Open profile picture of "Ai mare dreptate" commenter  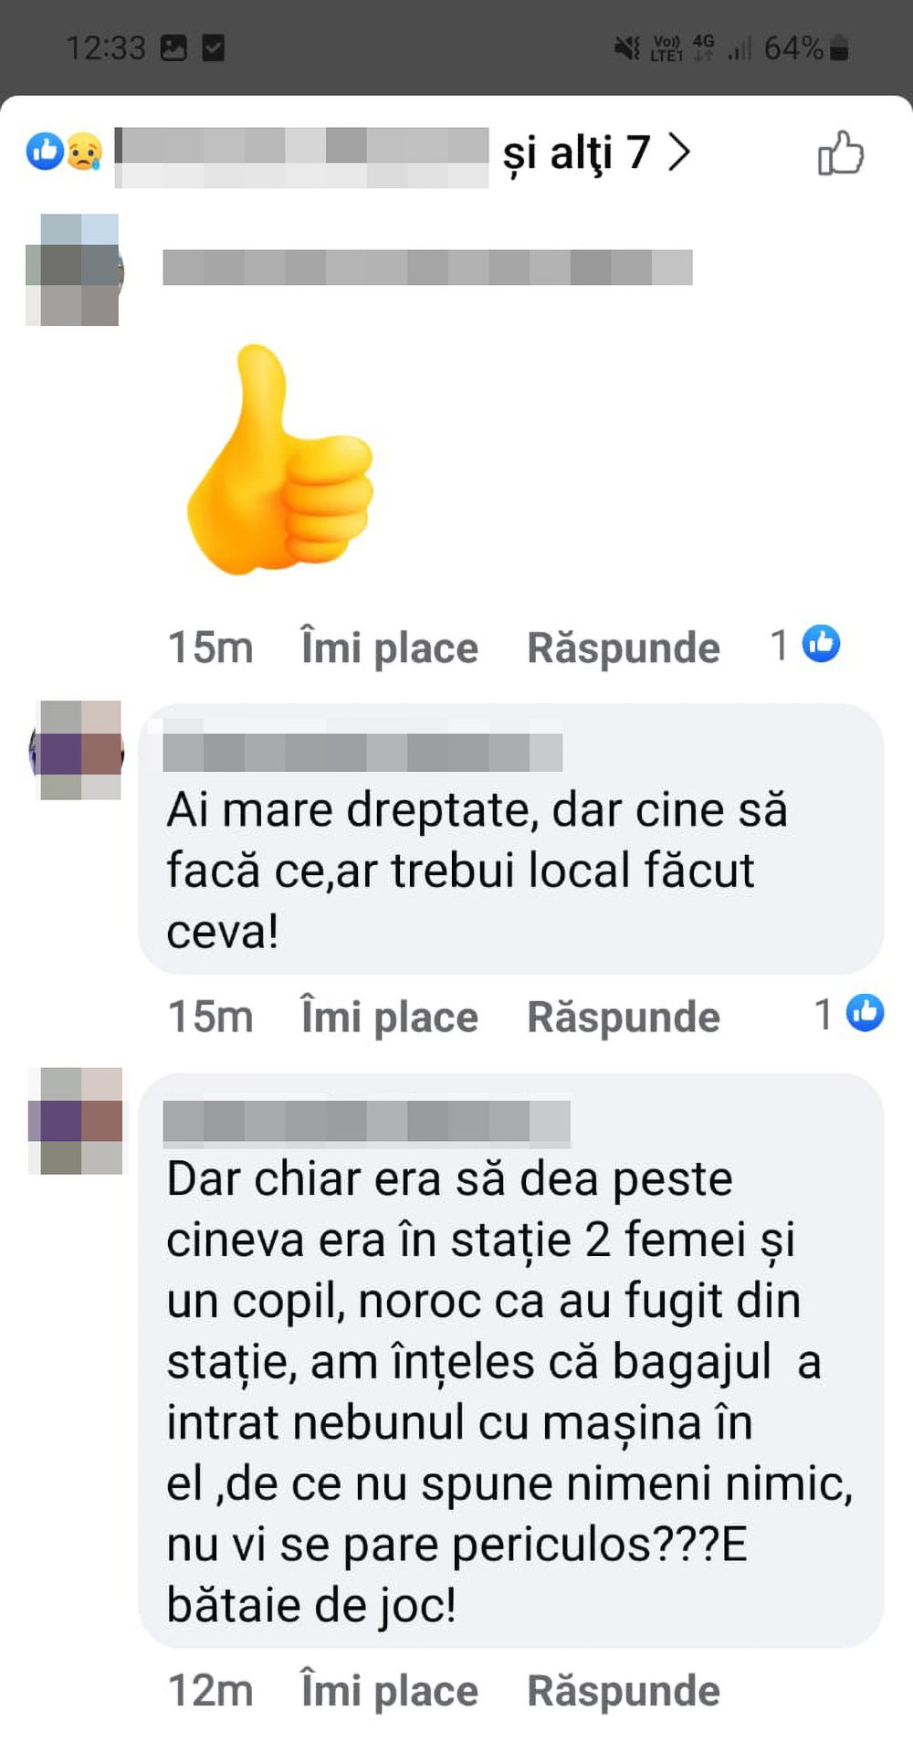77,750
